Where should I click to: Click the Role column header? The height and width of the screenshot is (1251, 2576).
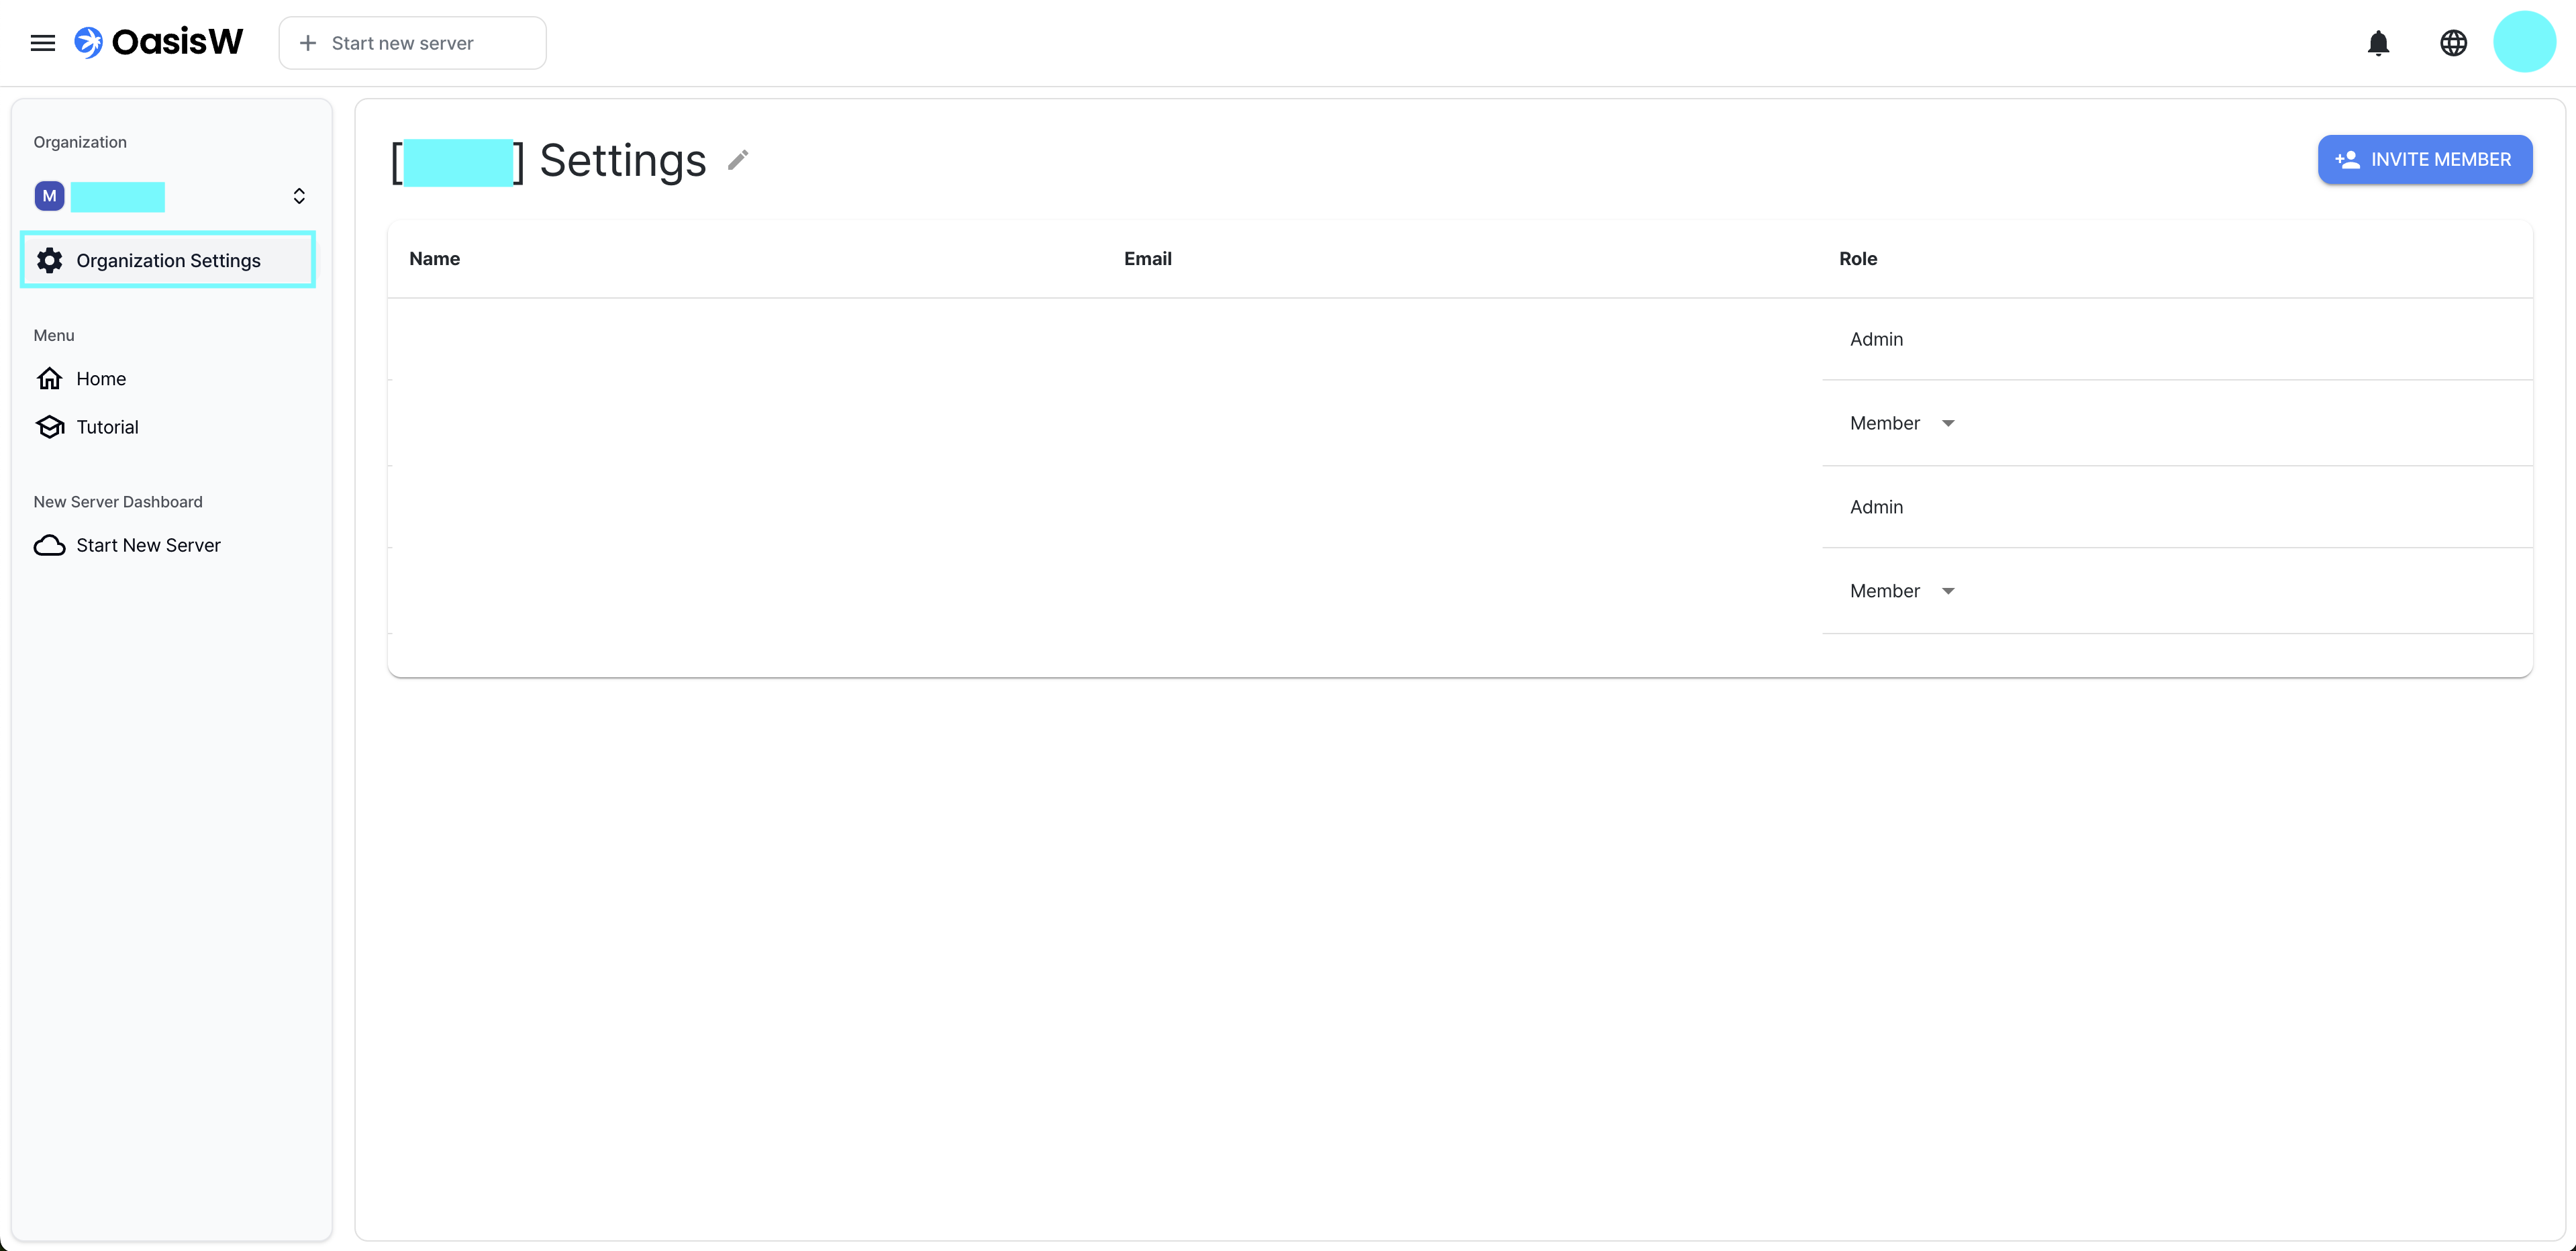1857,259
